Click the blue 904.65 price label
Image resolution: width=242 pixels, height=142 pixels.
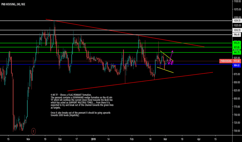pyautogui.click(x=237, y=65)
